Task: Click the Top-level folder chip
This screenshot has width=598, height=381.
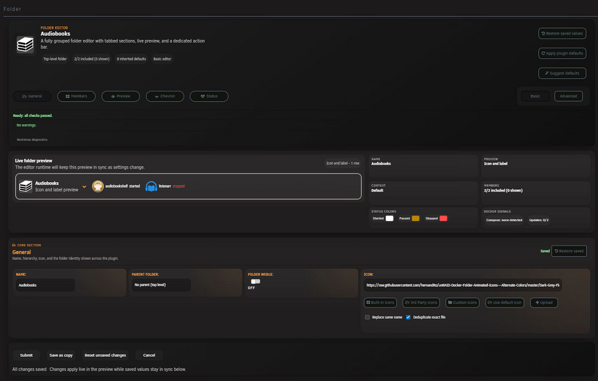Action: coord(55,59)
